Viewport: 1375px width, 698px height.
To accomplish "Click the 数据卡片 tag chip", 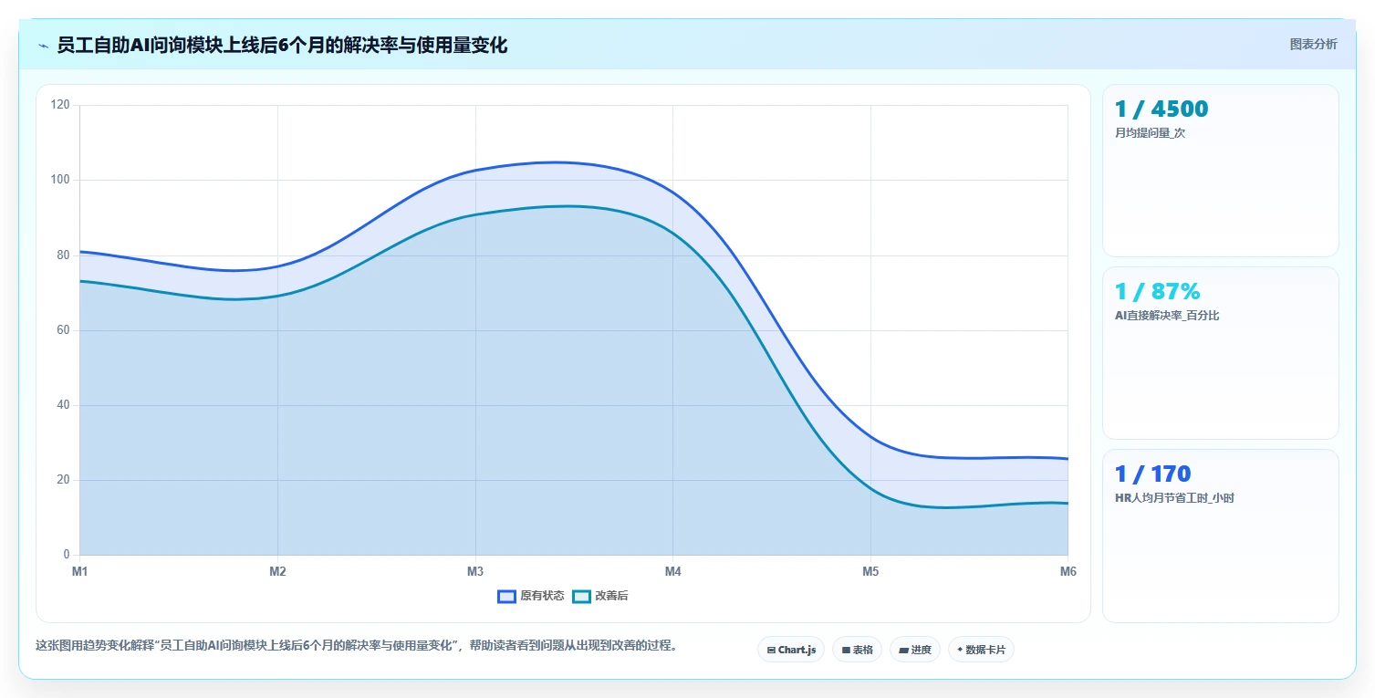I will [x=981, y=650].
